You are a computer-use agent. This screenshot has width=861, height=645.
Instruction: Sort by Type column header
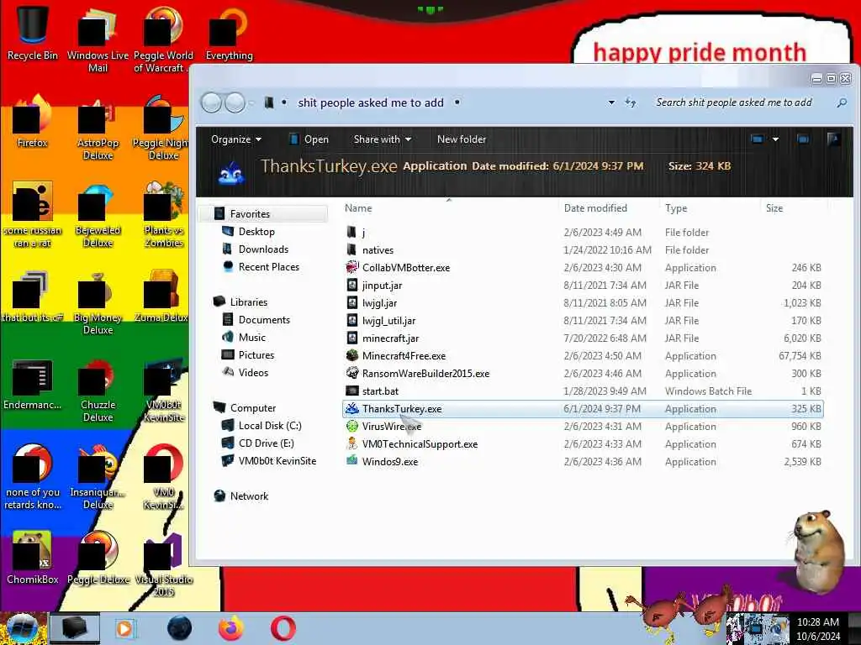676,208
